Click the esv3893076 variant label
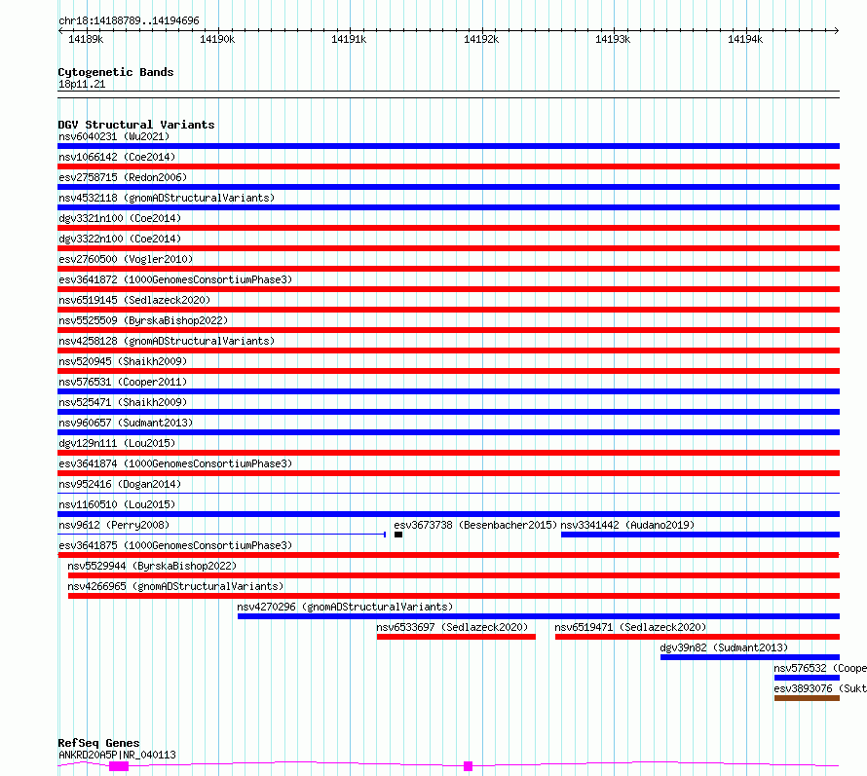The image size is (867, 776). pos(820,688)
